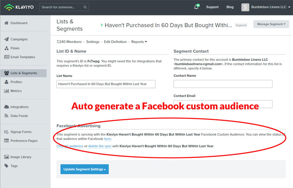
Task: Click Lists & Segments breadcrumb heading
Action: pyautogui.click(x=69, y=25)
